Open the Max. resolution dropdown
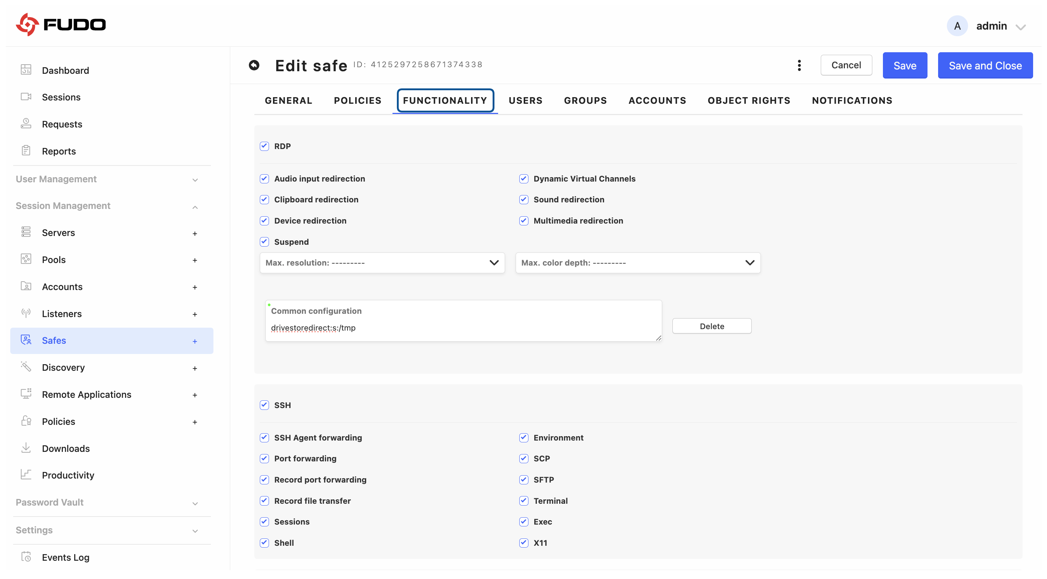 click(382, 263)
